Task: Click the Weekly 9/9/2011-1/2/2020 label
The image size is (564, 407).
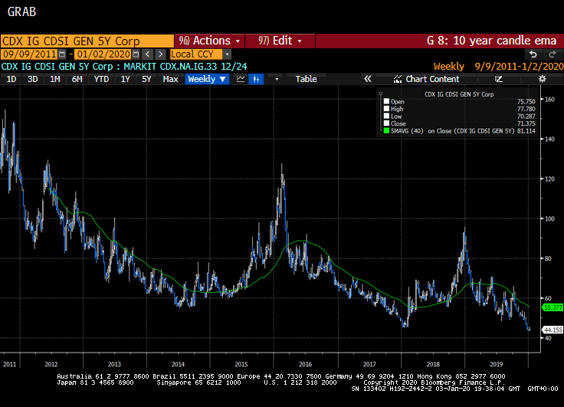Action: (x=498, y=67)
